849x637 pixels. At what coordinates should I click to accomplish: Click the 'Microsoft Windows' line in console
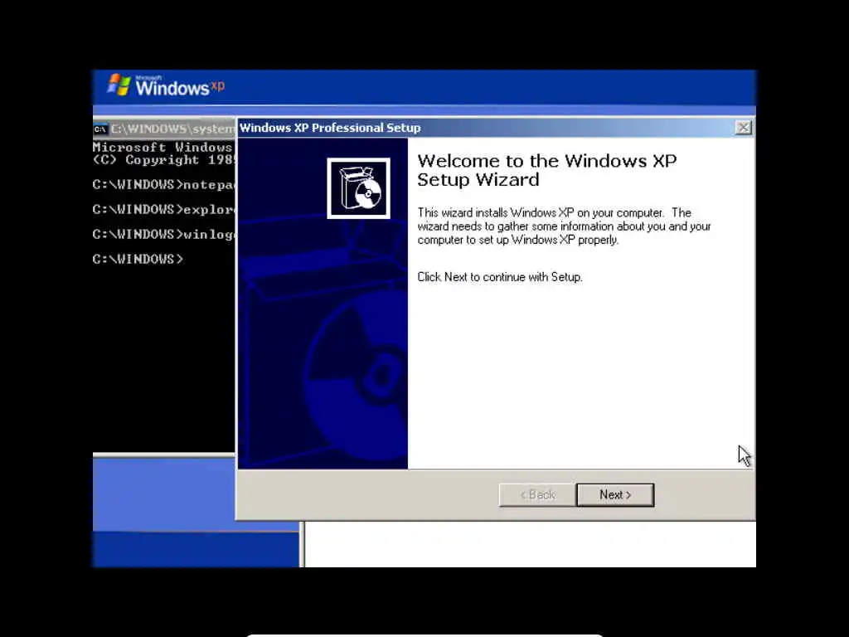click(x=163, y=147)
